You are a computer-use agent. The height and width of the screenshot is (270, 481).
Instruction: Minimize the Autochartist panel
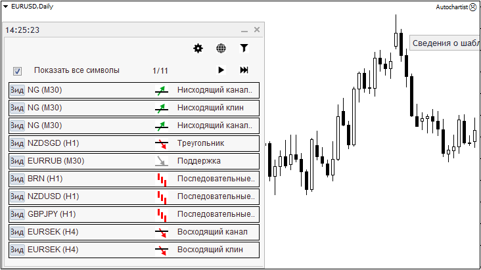pyautogui.click(x=244, y=30)
